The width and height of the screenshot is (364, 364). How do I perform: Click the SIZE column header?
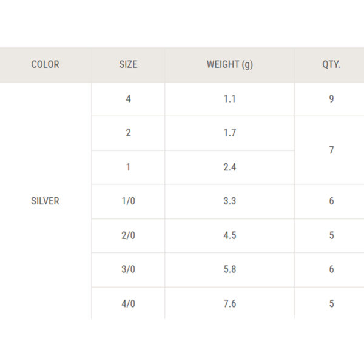[128, 65]
